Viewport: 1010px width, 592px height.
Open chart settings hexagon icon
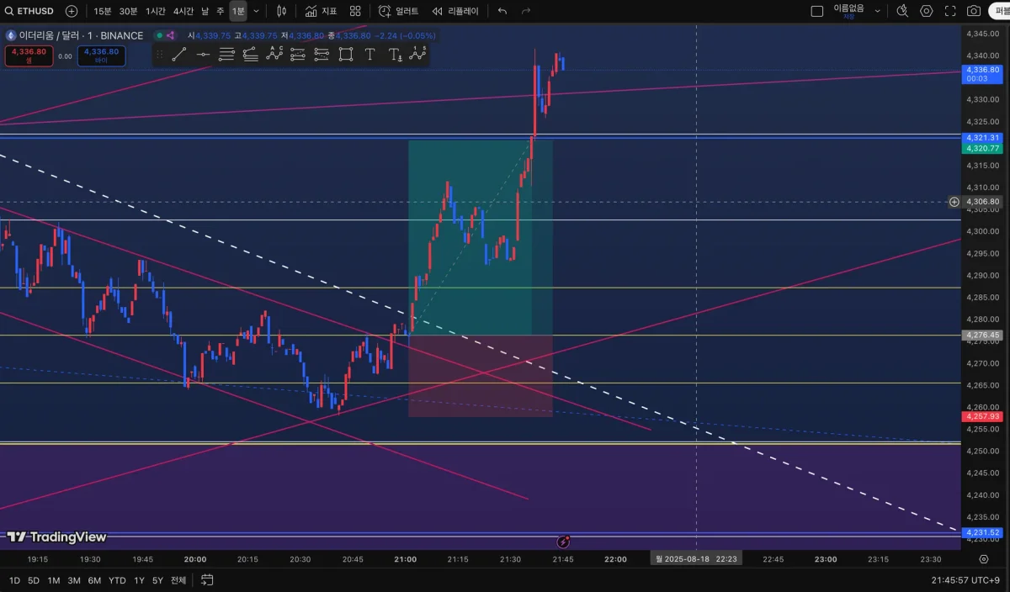[927, 11]
